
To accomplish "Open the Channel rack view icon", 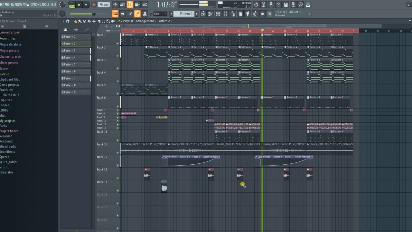I will coord(218,14).
